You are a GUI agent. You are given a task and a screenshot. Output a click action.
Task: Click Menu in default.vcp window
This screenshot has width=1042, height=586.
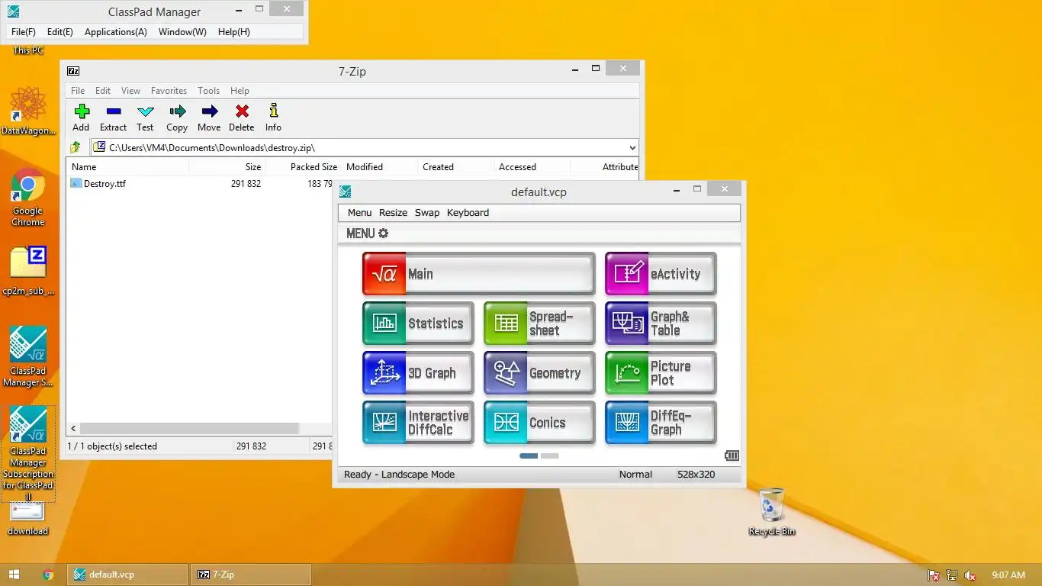click(359, 213)
